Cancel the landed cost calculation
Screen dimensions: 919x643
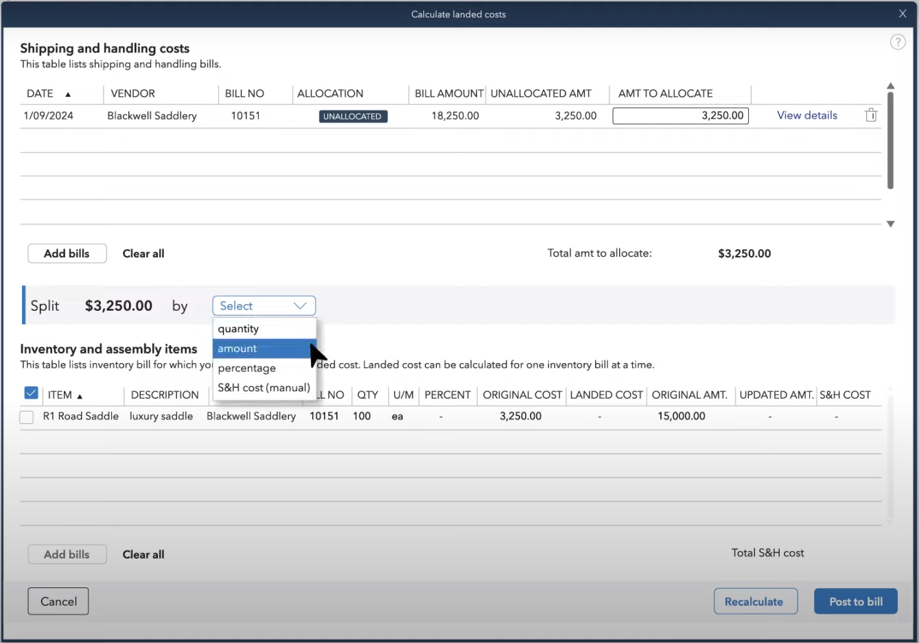click(x=58, y=600)
